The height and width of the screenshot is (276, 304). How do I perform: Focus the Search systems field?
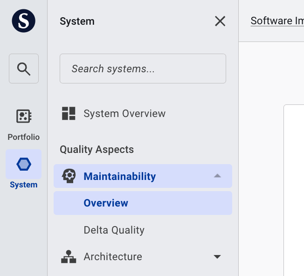click(x=143, y=69)
